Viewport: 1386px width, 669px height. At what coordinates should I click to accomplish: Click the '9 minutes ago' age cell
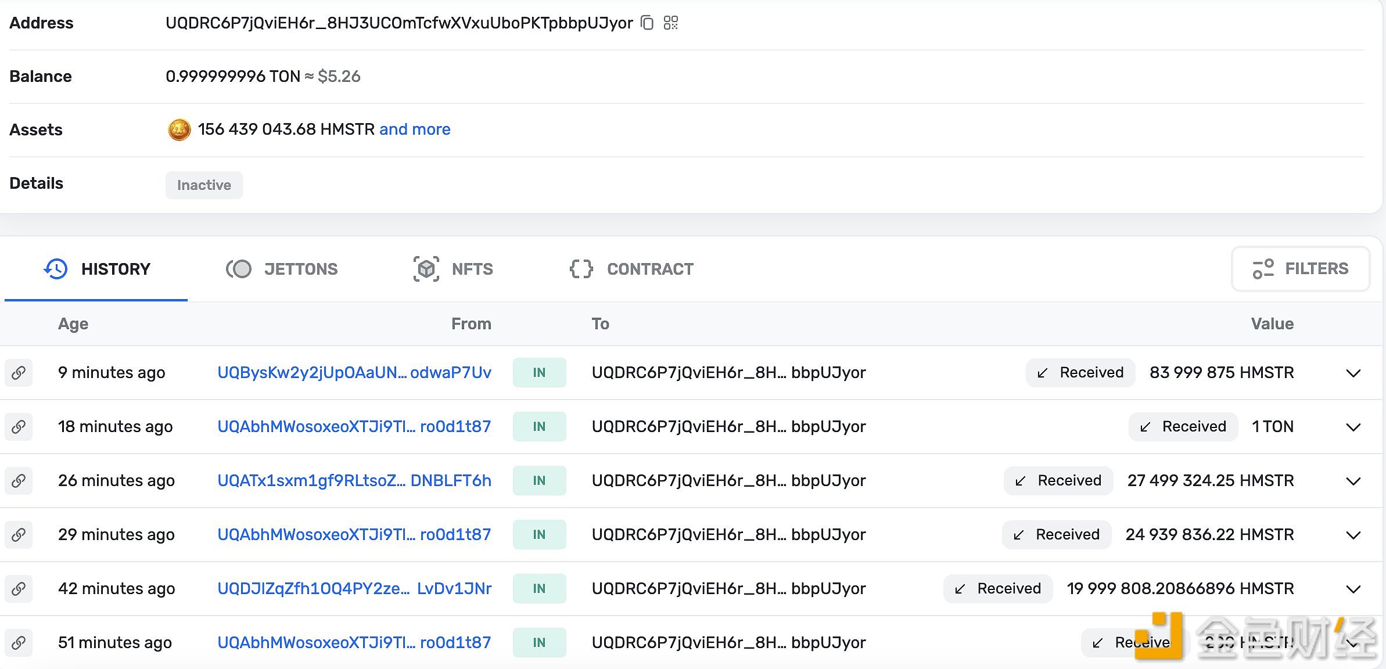[112, 372]
